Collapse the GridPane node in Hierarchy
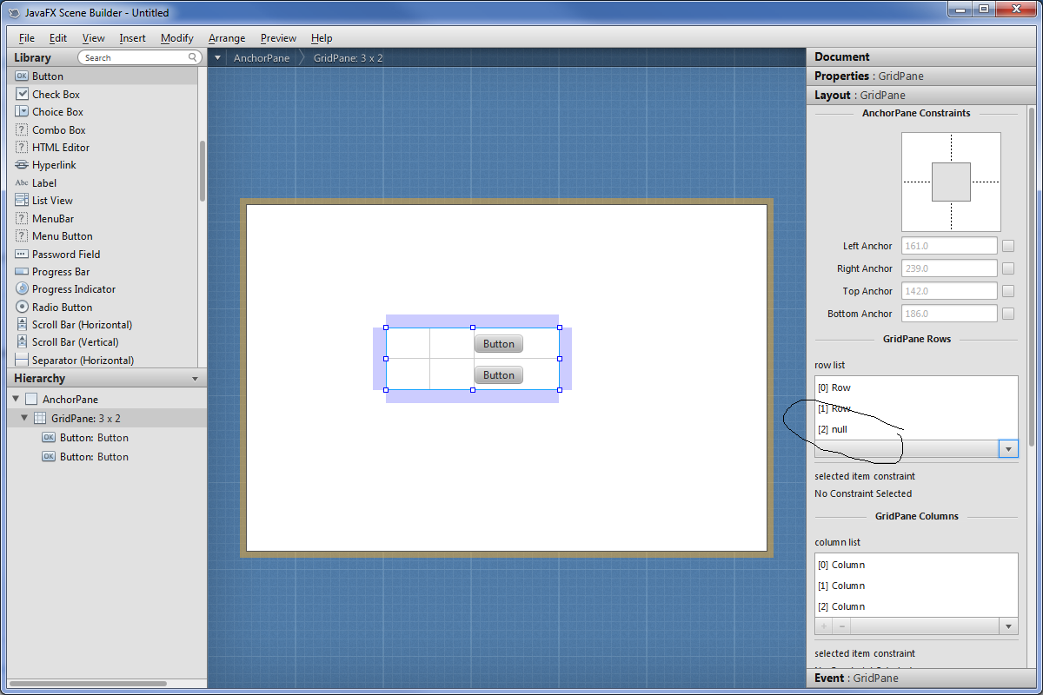The image size is (1043, 695). click(x=24, y=419)
